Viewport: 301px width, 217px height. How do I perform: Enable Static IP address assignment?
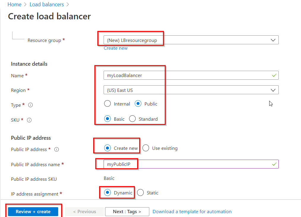[140, 193]
